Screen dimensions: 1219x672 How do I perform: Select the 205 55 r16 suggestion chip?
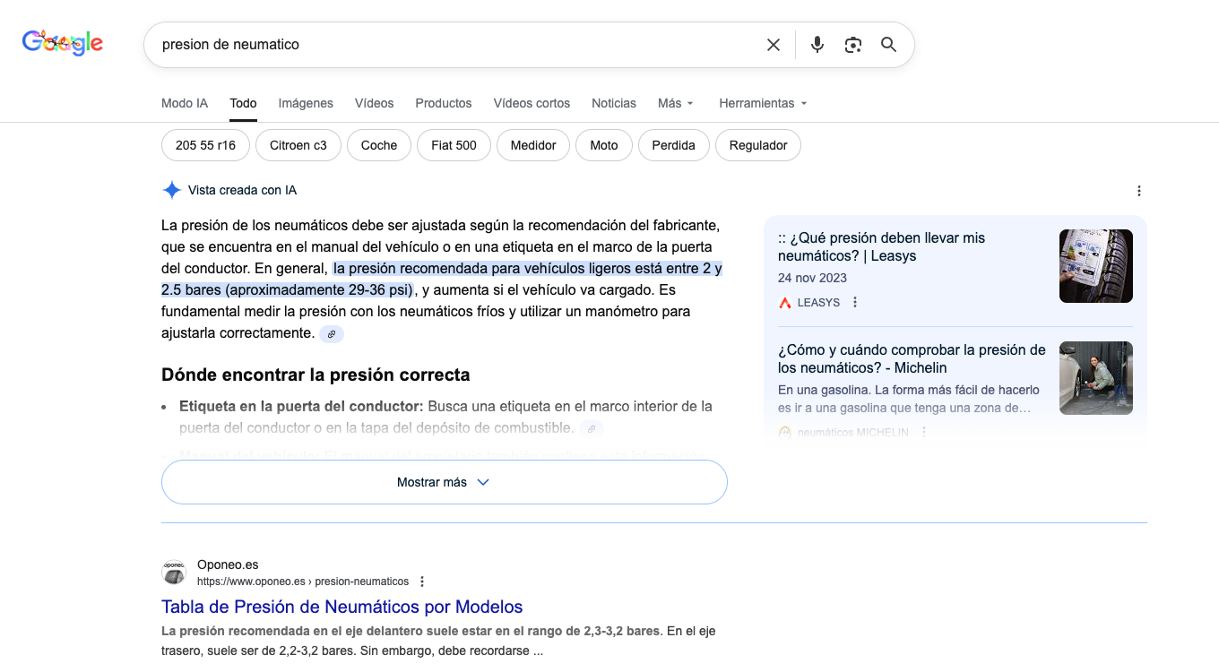coord(205,145)
